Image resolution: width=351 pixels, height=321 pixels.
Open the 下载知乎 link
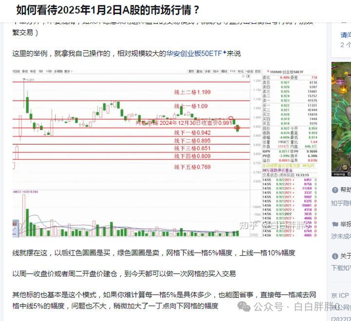coord(341,268)
